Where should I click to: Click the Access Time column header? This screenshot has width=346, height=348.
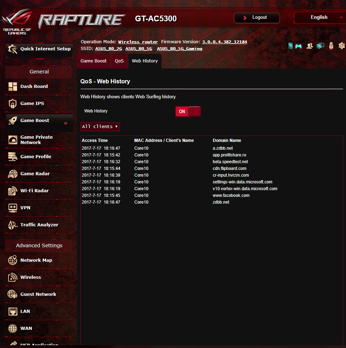click(95, 140)
